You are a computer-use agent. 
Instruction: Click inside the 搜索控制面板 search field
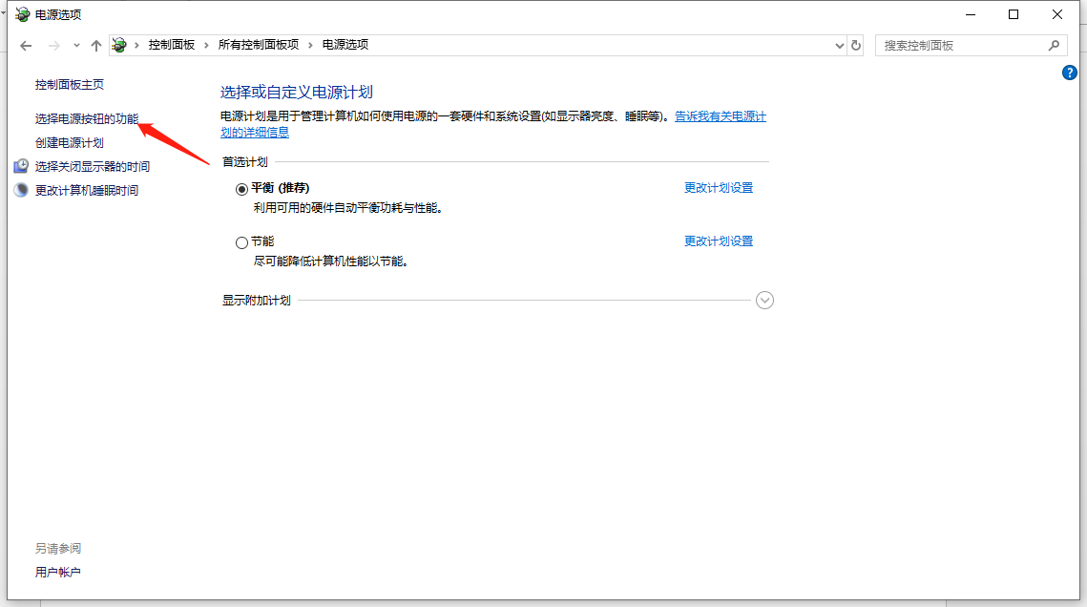(x=959, y=45)
